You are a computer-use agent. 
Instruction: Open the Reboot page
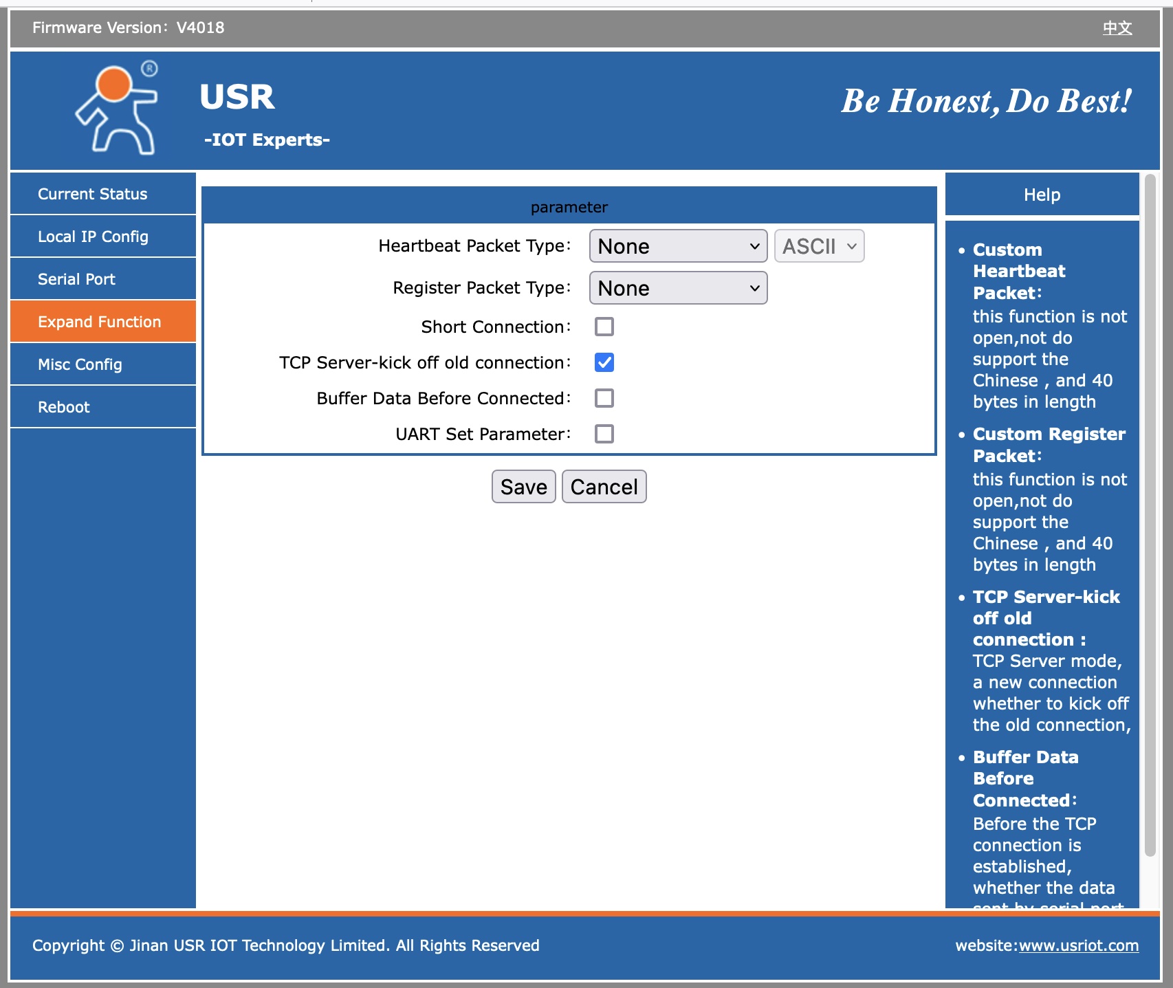[x=64, y=407]
